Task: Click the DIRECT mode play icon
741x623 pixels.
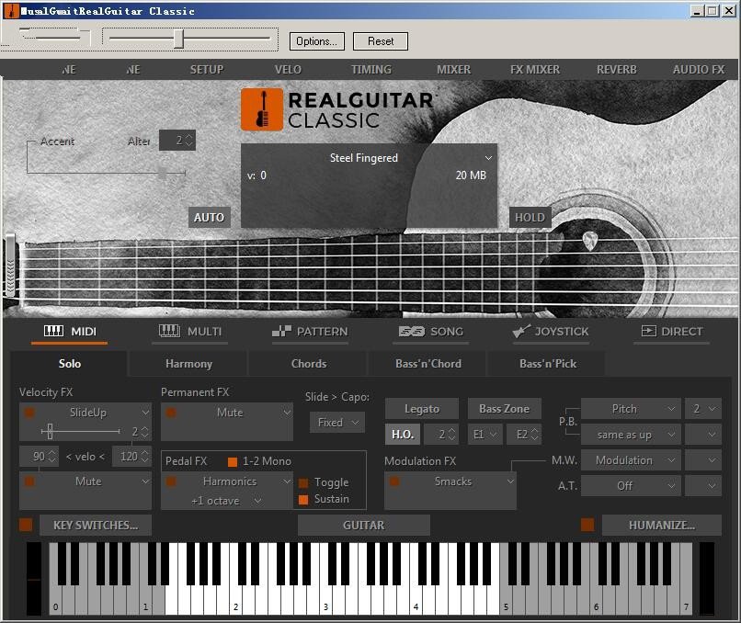Action: point(648,331)
